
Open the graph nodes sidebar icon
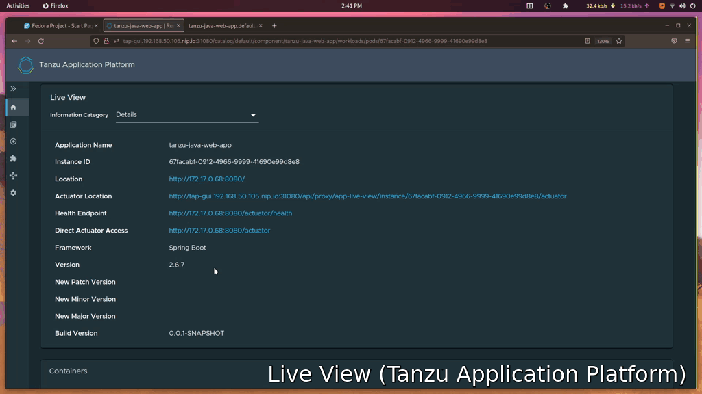click(x=13, y=176)
